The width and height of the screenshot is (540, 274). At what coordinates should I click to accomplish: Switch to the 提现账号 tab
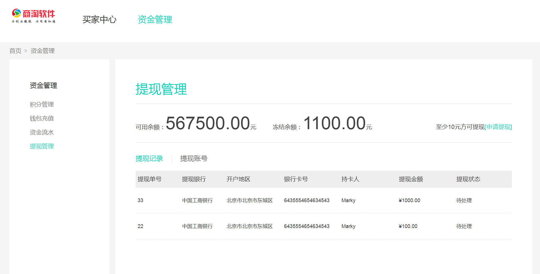(194, 158)
